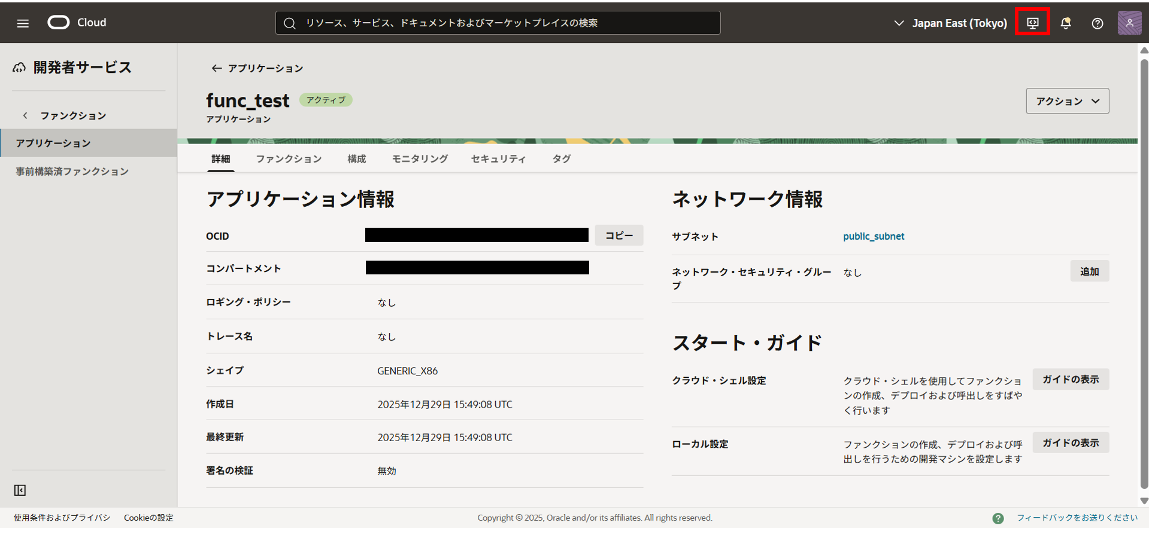Switch to the 詳細 tab

point(221,159)
